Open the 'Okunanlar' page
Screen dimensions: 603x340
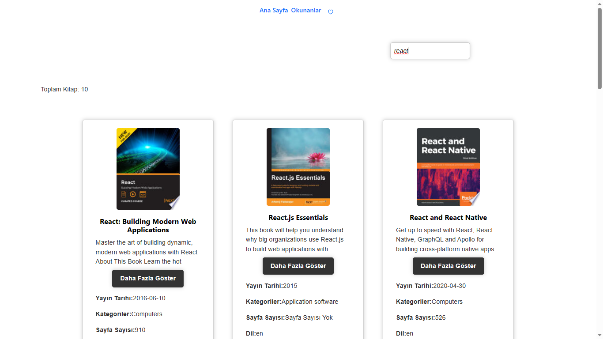[306, 10]
